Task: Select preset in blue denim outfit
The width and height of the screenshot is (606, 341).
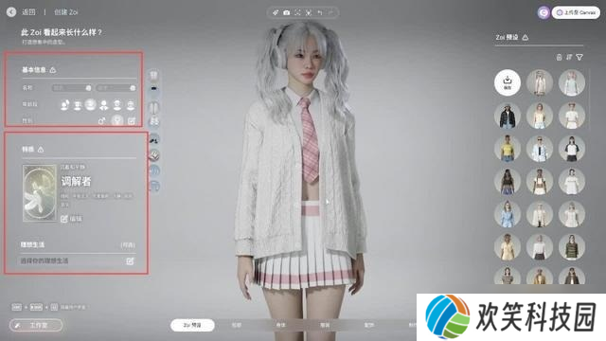Action: (x=508, y=214)
